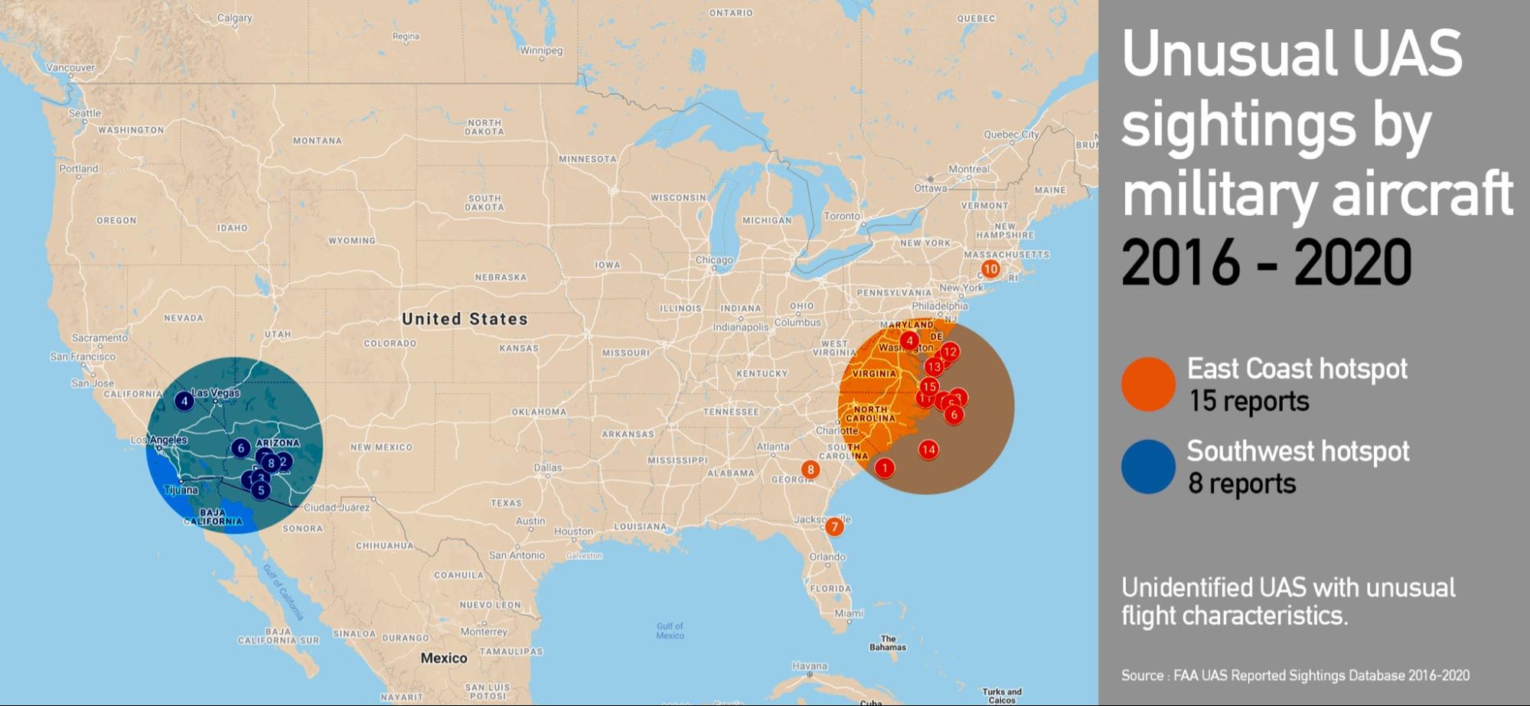Click orange marker 10 near Massachusetts

(x=990, y=268)
